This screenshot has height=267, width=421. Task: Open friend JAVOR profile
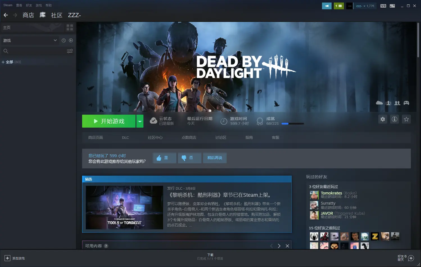point(327,213)
